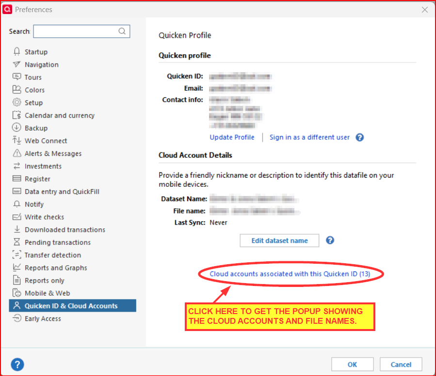Go to Calendar and currency settings
The height and width of the screenshot is (376, 436).
click(60, 116)
